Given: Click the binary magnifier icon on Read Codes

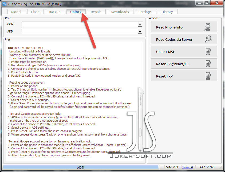Looking at the screenshot, I should tap(208, 39).
